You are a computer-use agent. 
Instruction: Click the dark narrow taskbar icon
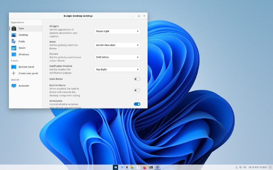pyautogui.click(x=127, y=167)
